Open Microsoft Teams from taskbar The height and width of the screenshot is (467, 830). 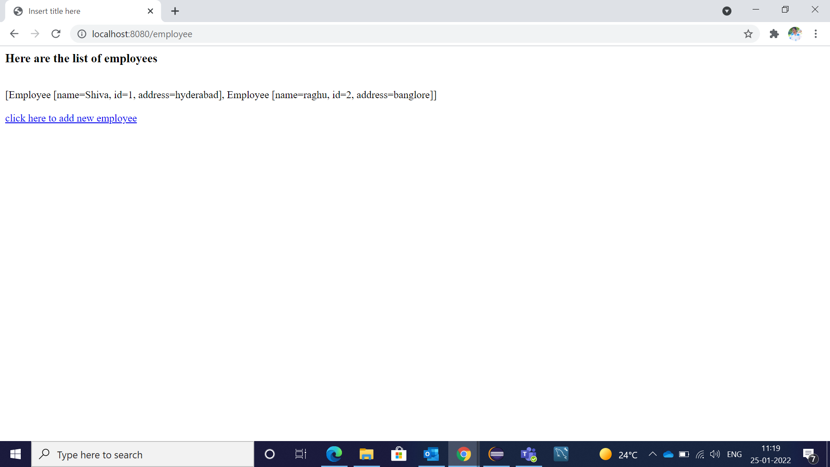(528, 454)
